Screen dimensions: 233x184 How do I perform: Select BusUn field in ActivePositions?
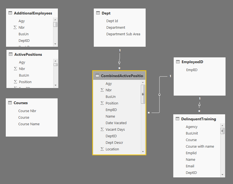(x=24, y=75)
